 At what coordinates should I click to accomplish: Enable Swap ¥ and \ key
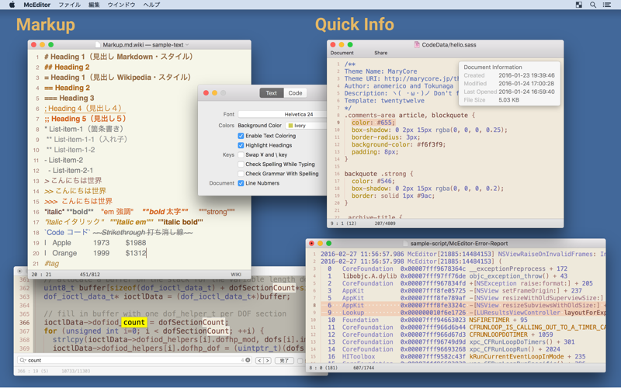[x=241, y=154]
